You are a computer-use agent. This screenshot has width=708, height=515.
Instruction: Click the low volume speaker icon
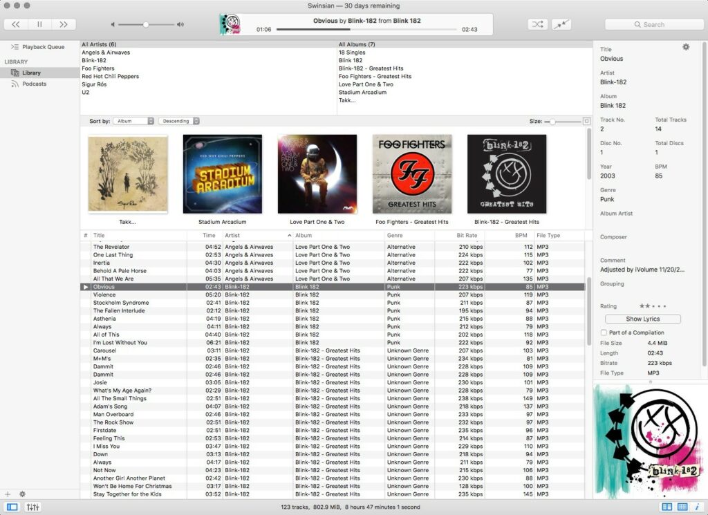click(x=113, y=24)
